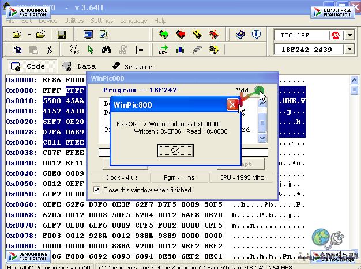361x269 pixels.
Task: Click the JDM Programmer - COM1 status
Action: coord(49,267)
